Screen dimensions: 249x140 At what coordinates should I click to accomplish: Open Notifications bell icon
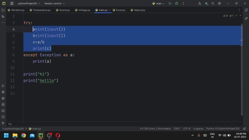coord(246,10)
